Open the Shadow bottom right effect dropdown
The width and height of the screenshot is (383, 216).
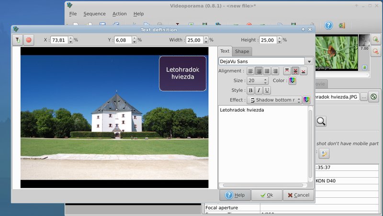click(274, 100)
